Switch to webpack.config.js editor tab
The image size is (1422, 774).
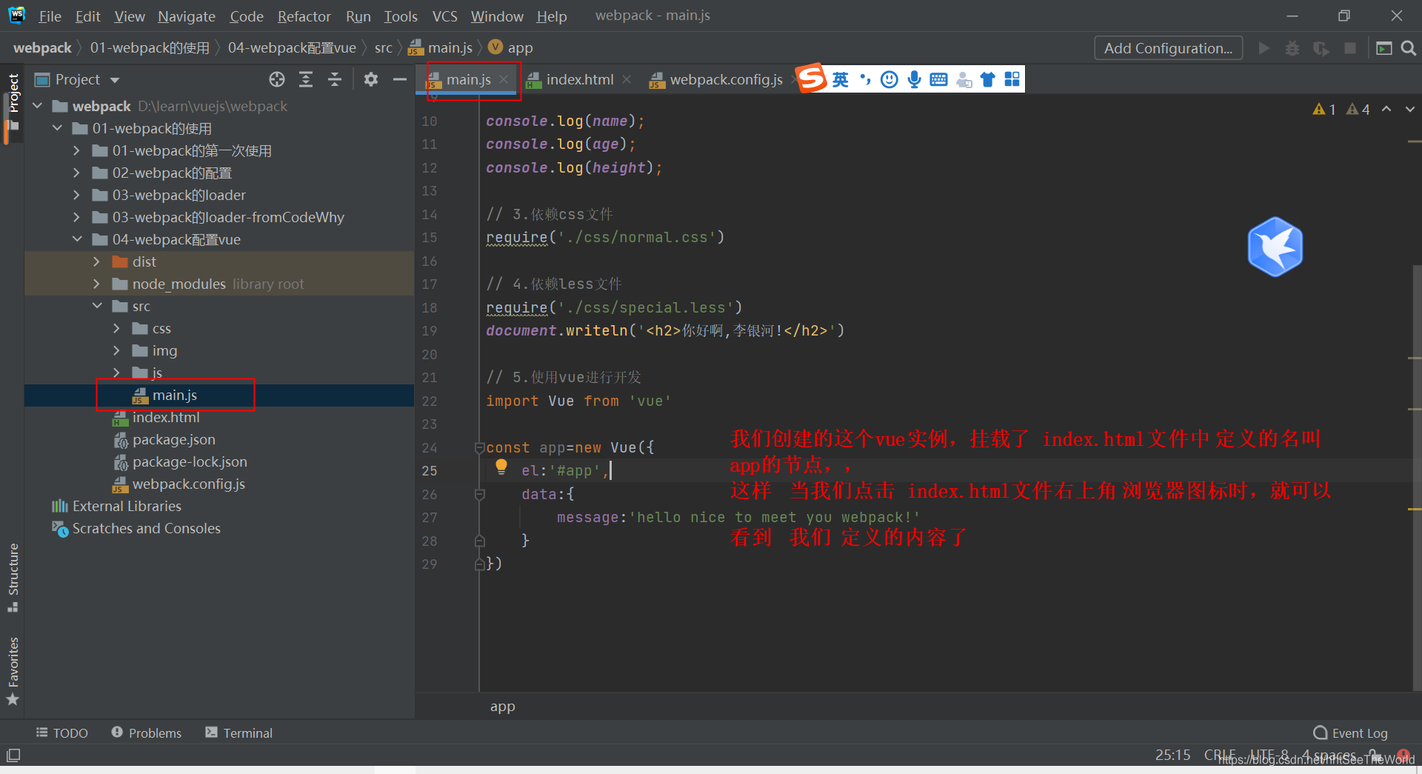tap(726, 79)
